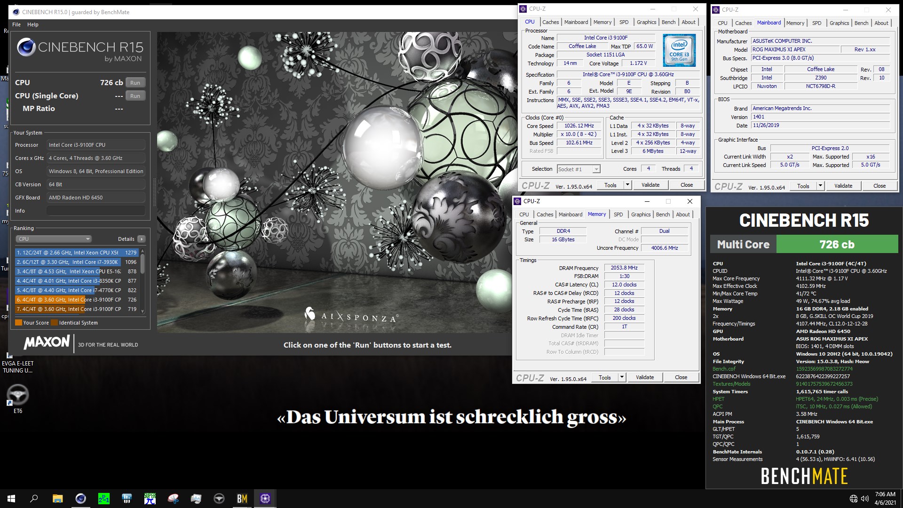
Task: Open the EVGA E-LEET Tuning desktop shortcut
Action: click(x=17, y=363)
